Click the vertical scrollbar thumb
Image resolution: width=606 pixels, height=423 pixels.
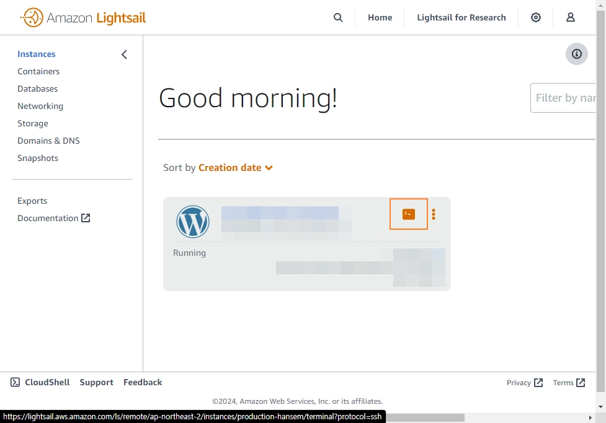pos(600,201)
